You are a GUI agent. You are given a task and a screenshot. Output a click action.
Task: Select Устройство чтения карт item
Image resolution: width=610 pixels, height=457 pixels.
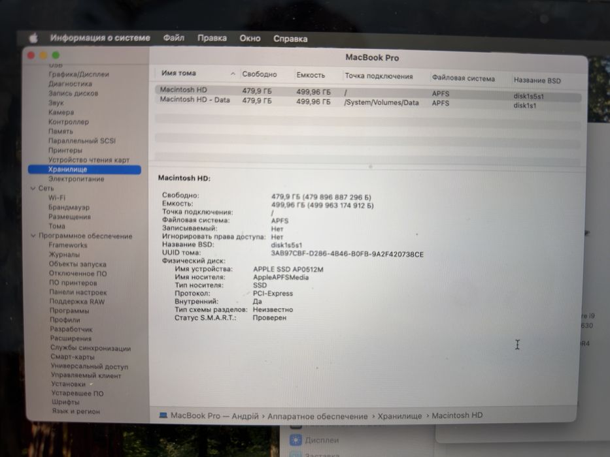pos(89,160)
